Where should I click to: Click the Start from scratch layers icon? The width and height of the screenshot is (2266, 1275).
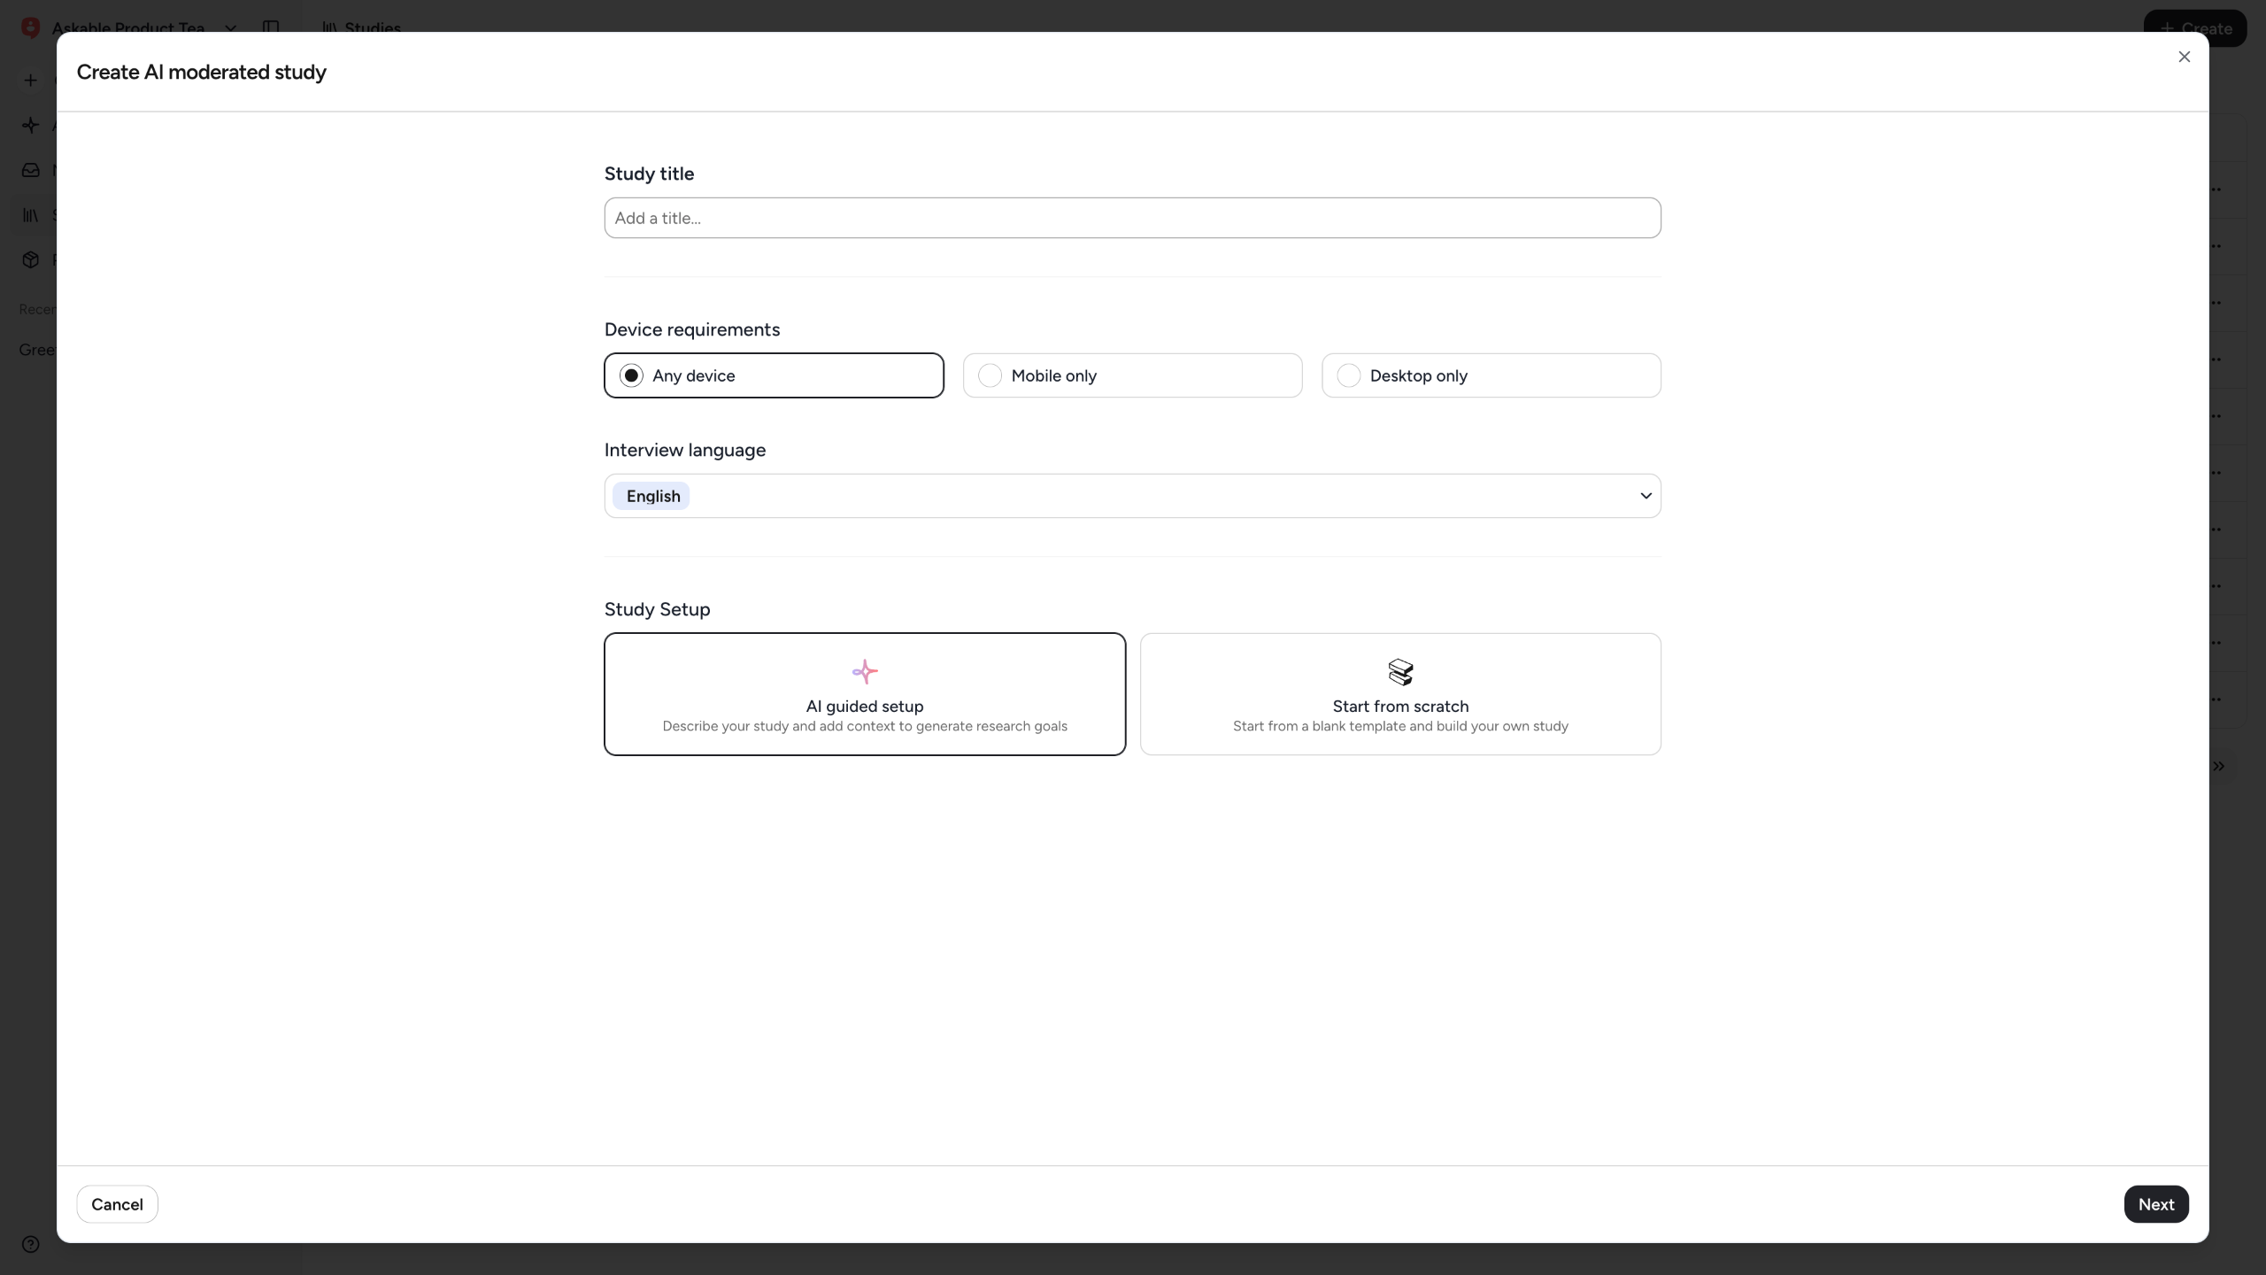click(x=1400, y=672)
